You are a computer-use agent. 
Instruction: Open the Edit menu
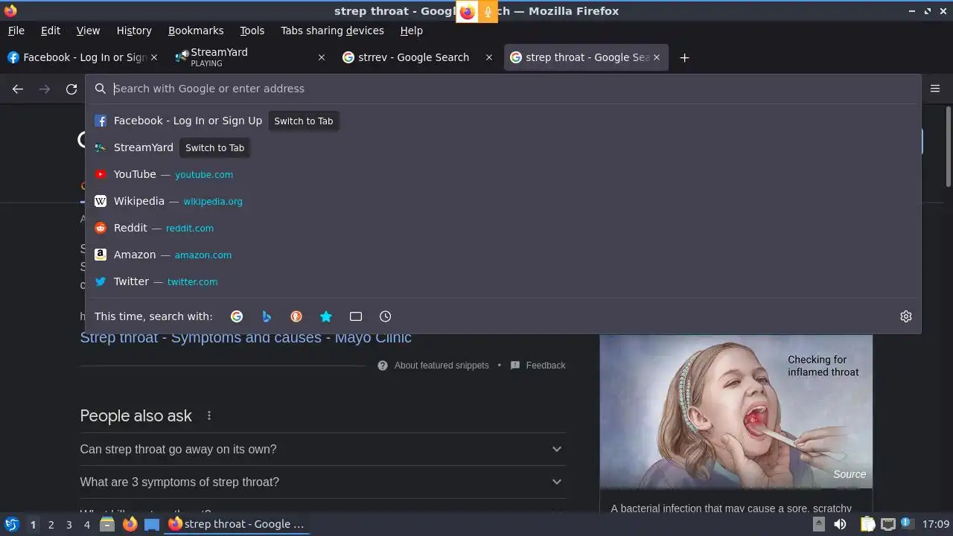(x=51, y=31)
